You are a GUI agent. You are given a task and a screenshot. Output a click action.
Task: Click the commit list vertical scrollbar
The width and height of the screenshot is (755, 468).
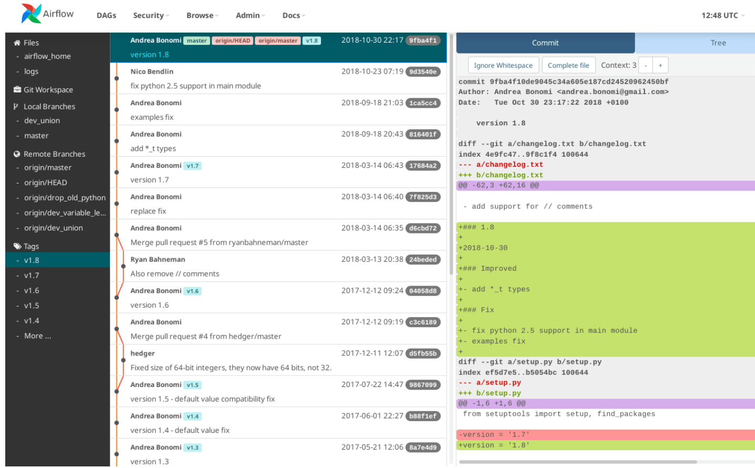(x=451, y=154)
